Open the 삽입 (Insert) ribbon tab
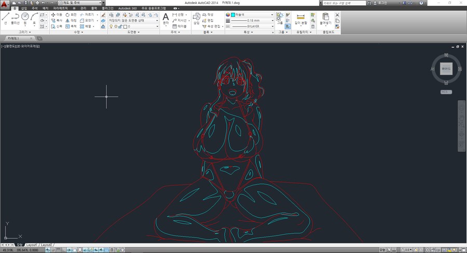The height and width of the screenshot is (253, 467). pos(24,9)
